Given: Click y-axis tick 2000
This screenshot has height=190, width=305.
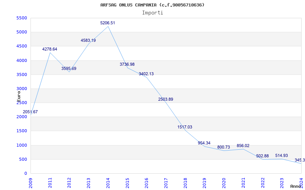Looking at the screenshot, I should coord(22,117).
